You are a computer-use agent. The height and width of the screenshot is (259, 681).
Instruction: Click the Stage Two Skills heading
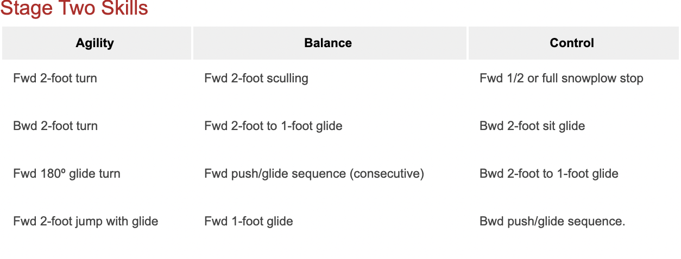coord(74,9)
